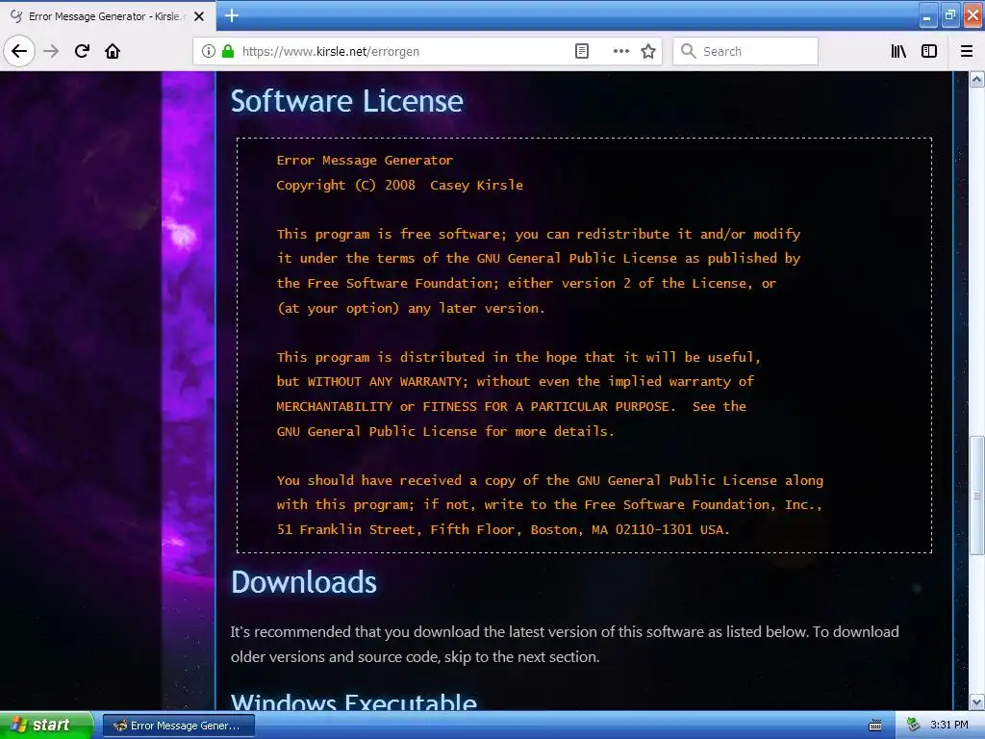Click line '51 Franklin Street, Fifth Floor'

coord(503,529)
